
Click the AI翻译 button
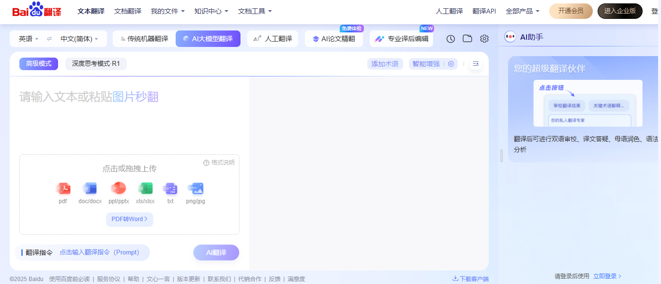coord(216,252)
